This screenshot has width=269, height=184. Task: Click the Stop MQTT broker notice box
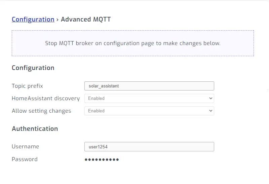pyautogui.click(x=133, y=43)
